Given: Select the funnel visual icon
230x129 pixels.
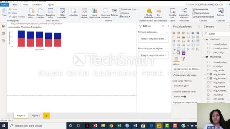Looking at the screenshot, I should [179, 41].
